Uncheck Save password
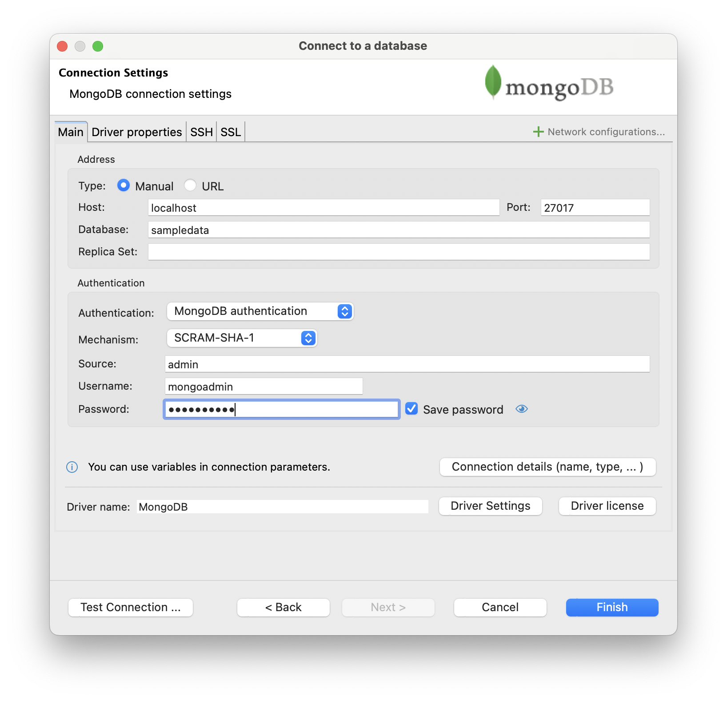Viewport: 727px width, 701px height. click(411, 409)
